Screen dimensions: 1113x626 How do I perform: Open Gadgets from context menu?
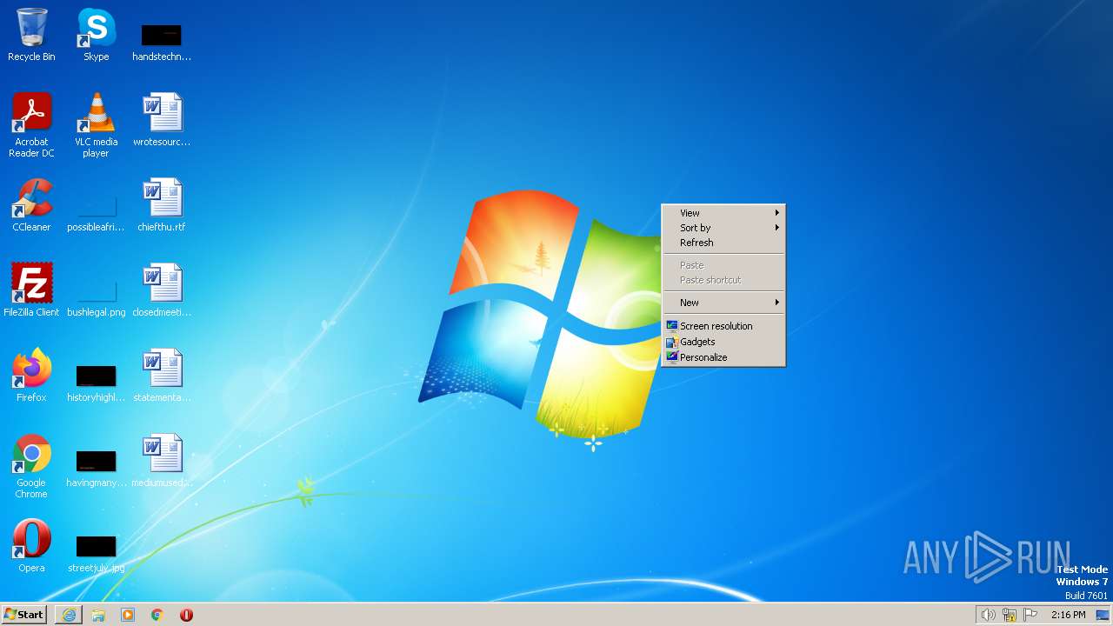[x=723, y=342]
